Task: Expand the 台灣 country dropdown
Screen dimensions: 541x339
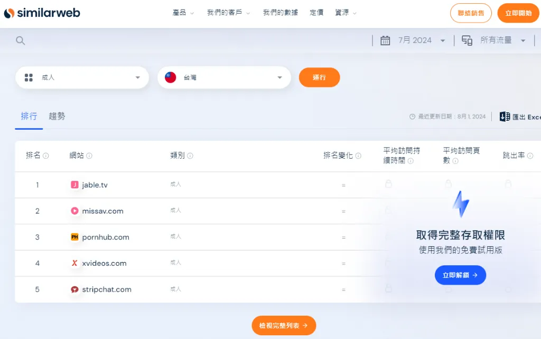Action: [x=280, y=78]
